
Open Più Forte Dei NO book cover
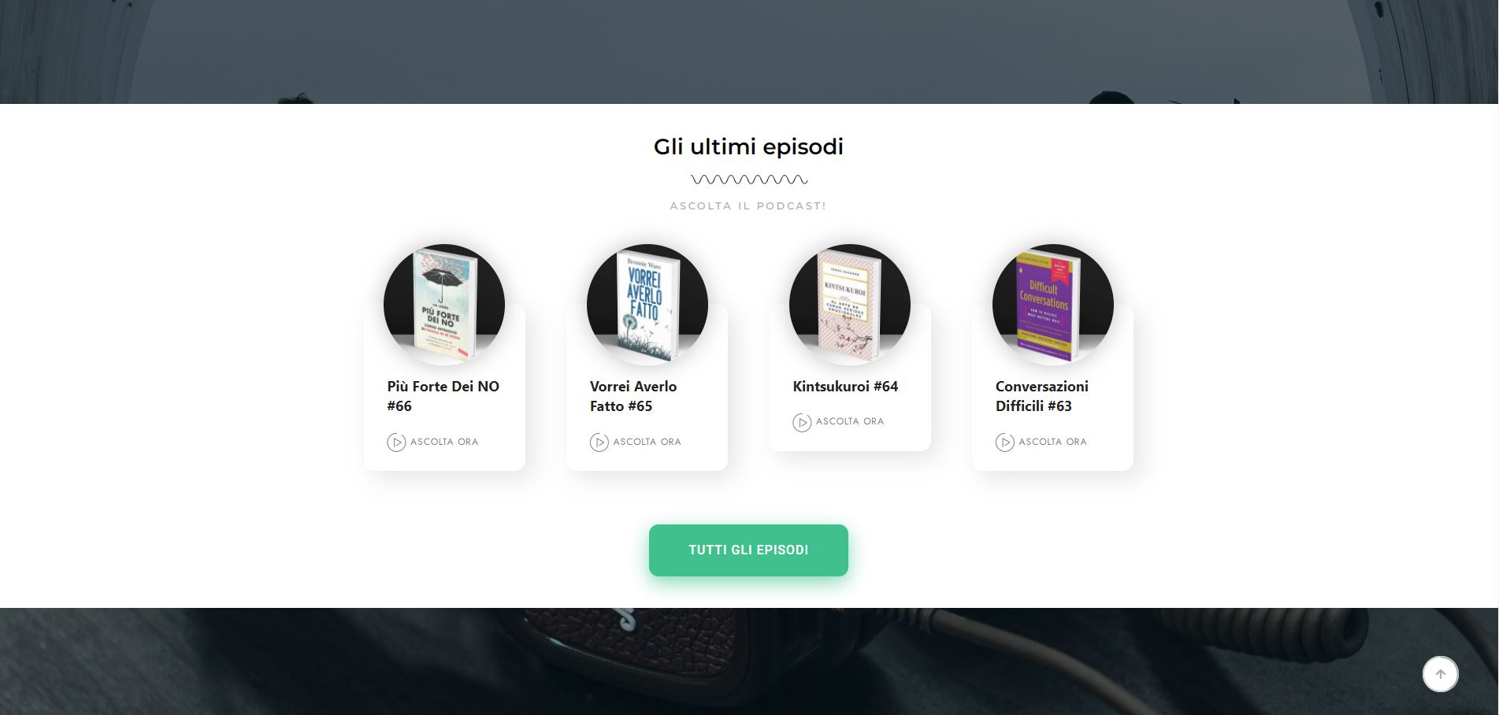444,305
